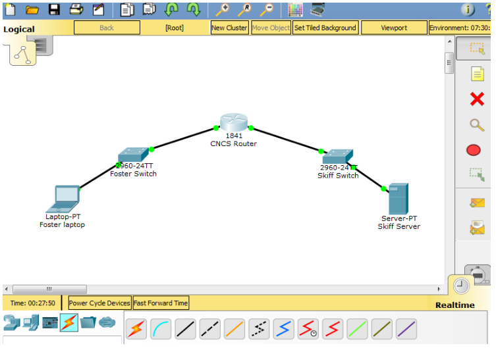Select the Multiuser Connection cloud icon
The height and width of the screenshot is (352, 496).
pos(107,322)
